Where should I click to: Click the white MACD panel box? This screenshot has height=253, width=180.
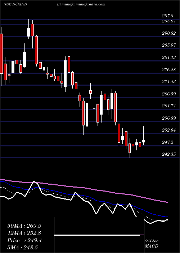[99, 235]
